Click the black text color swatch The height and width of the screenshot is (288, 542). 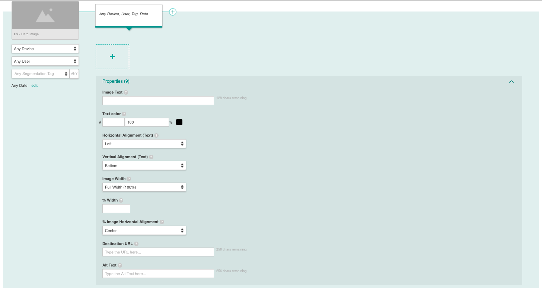(179, 122)
